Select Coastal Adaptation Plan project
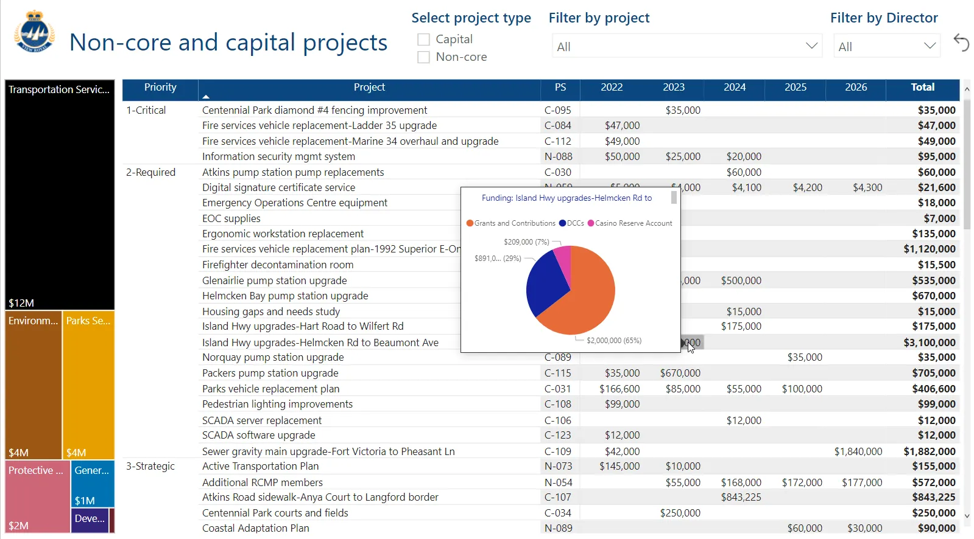Screen dimensions: 974x539 (255, 528)
